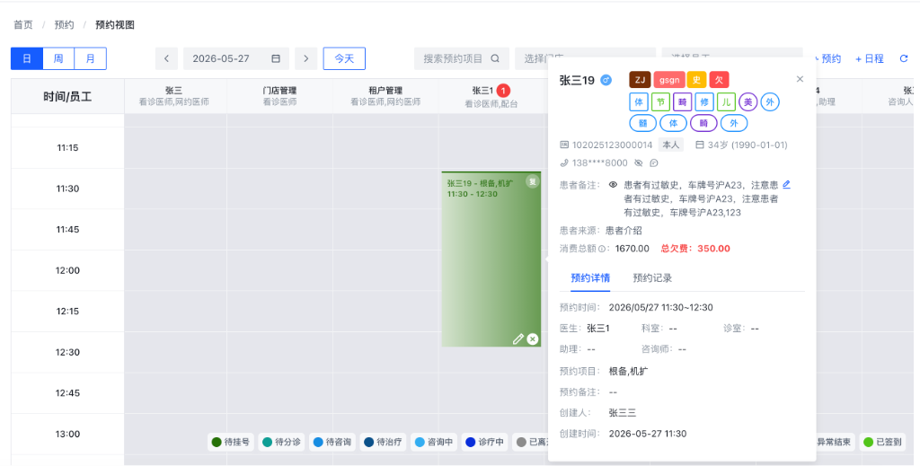Filter by 待咨询 status legend

[332, 442]
